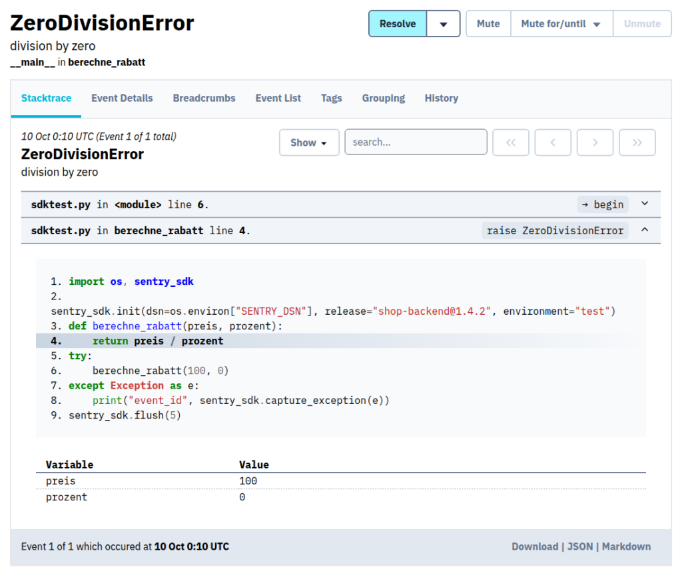The image size is (682, 573).
Task: Switch to the Event List tab
Action: [x=278, y=98]
